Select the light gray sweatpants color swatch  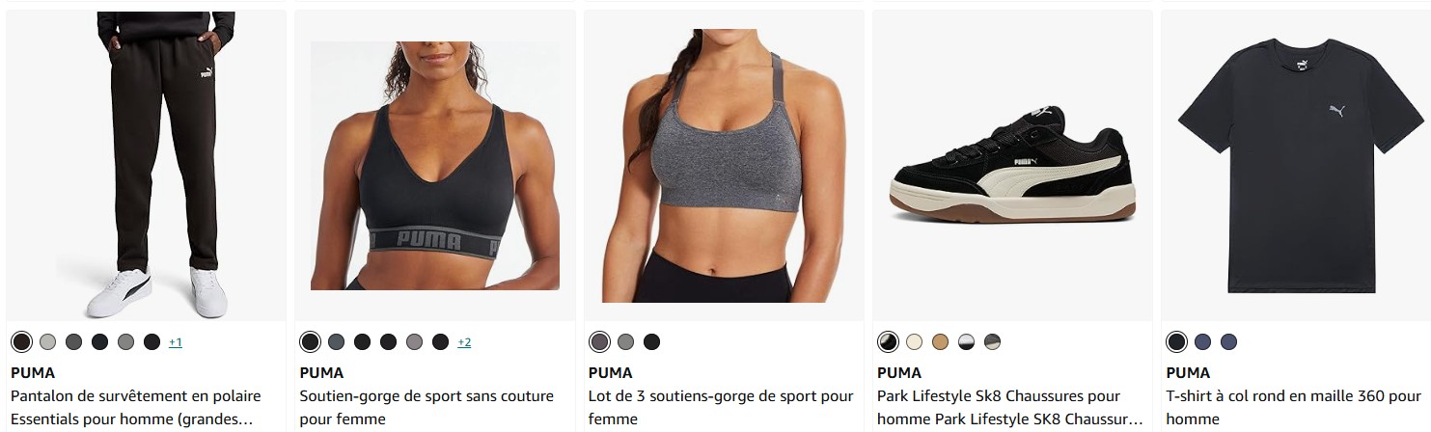pos(47,341)
